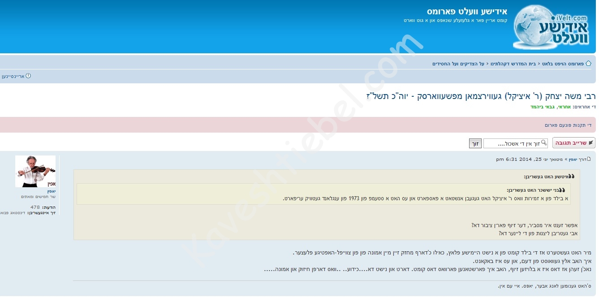Click the power icon beside אריינסיינען
This screenshot has height=297, width=599.
coord(28,76)
